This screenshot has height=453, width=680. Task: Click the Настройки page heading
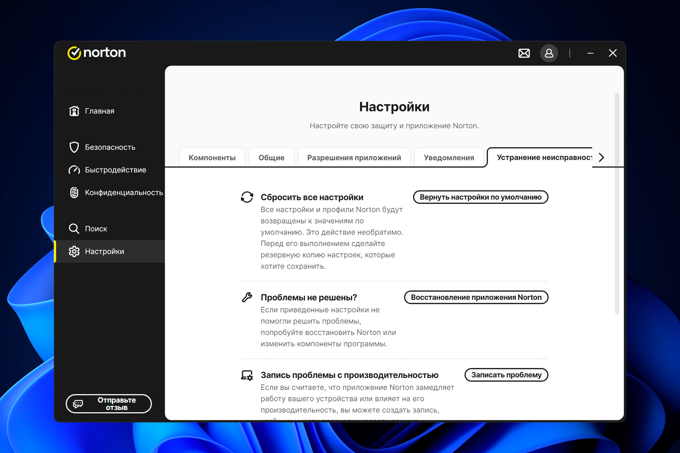click(x=394, y=107)
